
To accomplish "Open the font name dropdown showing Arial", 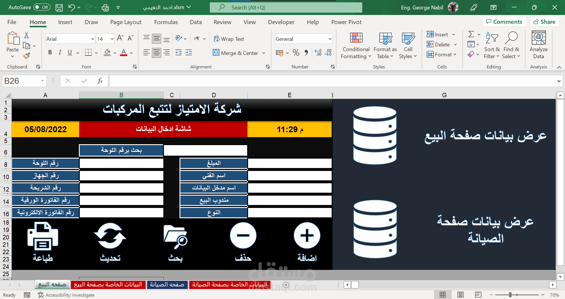I will click(93, 39).
